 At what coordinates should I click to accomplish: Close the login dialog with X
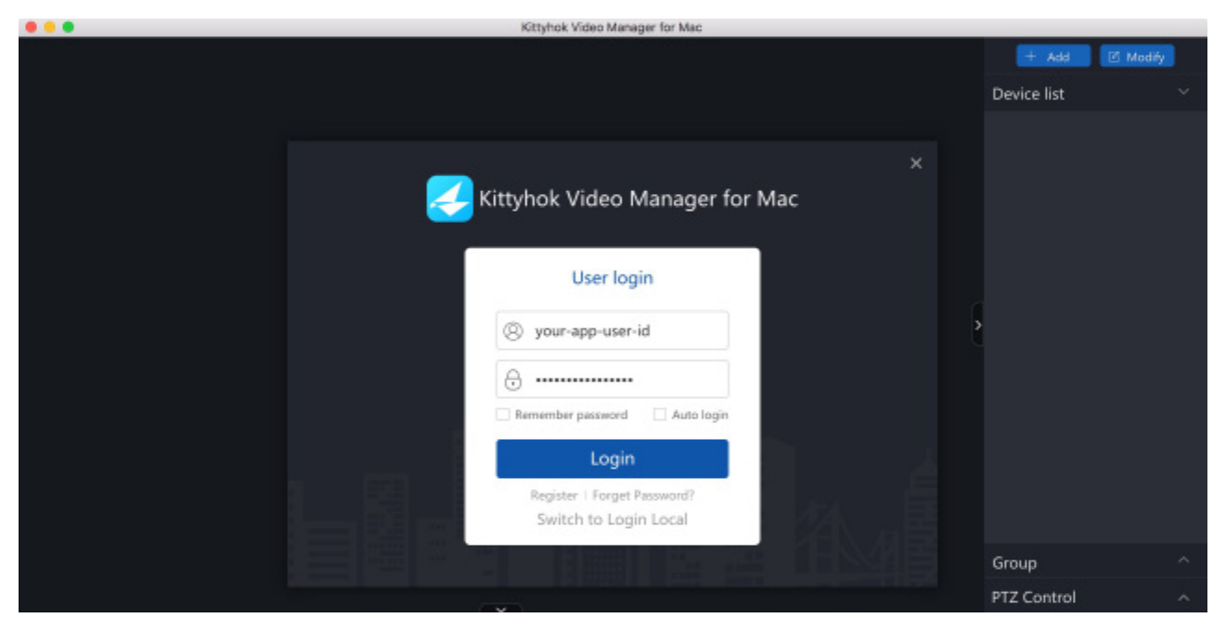916,163
